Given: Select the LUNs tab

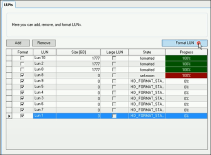Looking at the screenshot, I should click(x=8, y=5).
